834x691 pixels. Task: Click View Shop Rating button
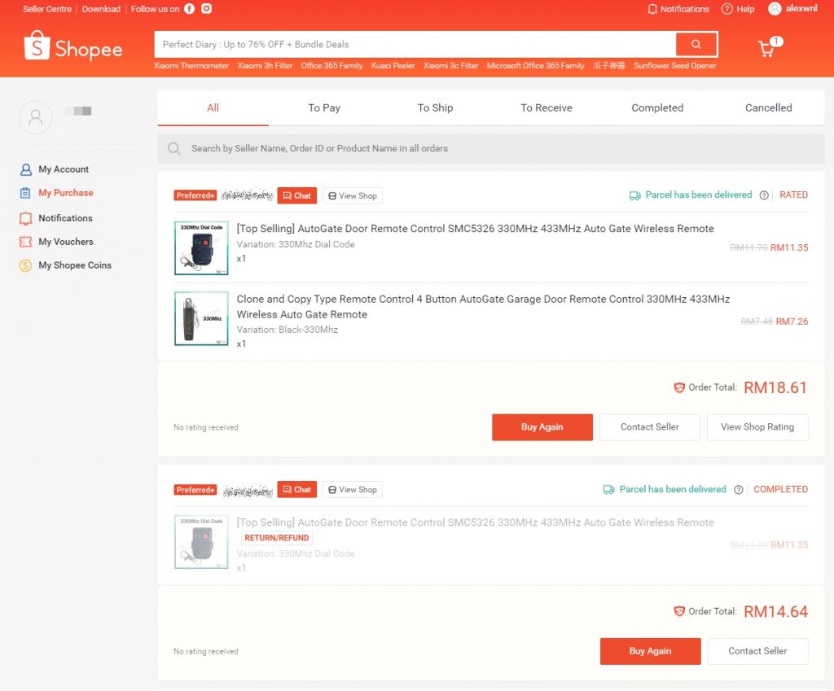(757, 427)
